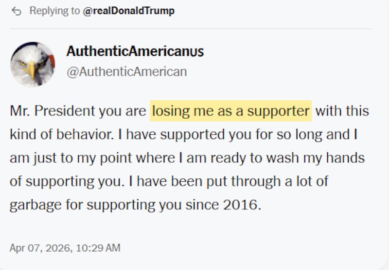Open the @realDonaldTrump mention link

coord(129,11)
